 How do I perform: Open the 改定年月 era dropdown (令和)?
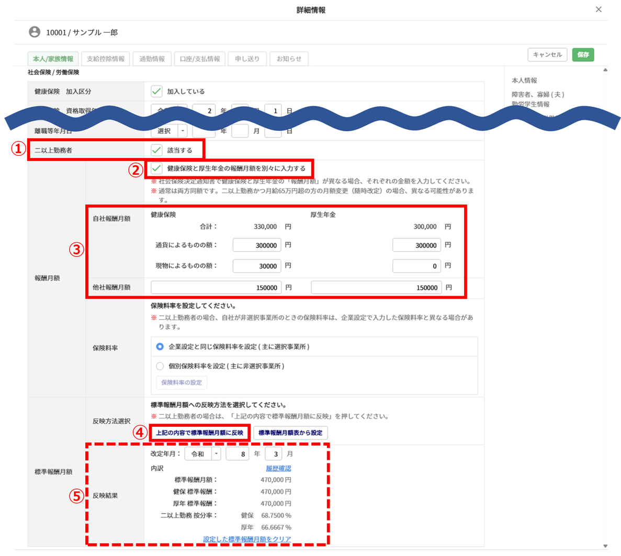[x=202, y=454]
